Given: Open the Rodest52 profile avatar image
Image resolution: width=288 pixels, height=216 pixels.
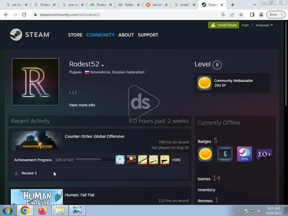Looking at the screenshot, I should point(35,82).
